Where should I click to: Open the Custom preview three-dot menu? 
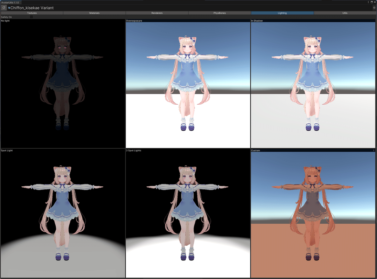(374, 150)
